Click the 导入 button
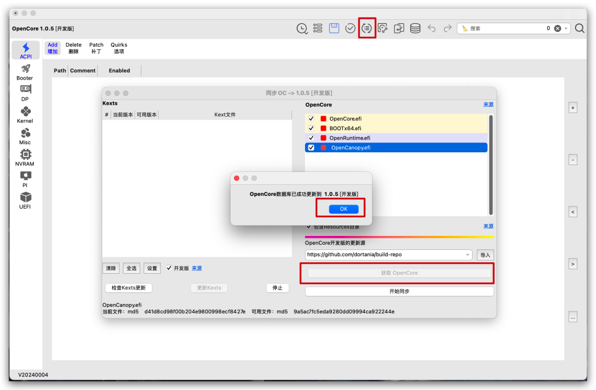Screen dimensions: 596x390 (485, 255)
